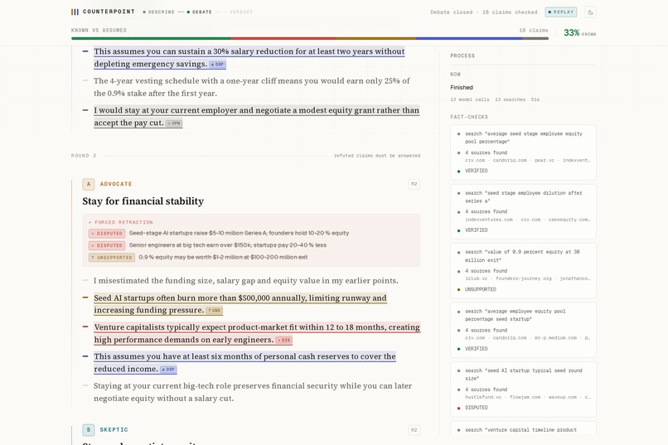The height and width of the screenshot is (445, 668).
Task: Click UNSUPPORTED badge on 0.9% equity retraction
Action: 112,257
